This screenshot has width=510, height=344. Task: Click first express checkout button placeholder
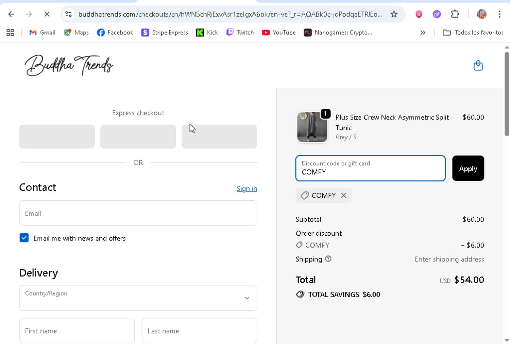57,137
